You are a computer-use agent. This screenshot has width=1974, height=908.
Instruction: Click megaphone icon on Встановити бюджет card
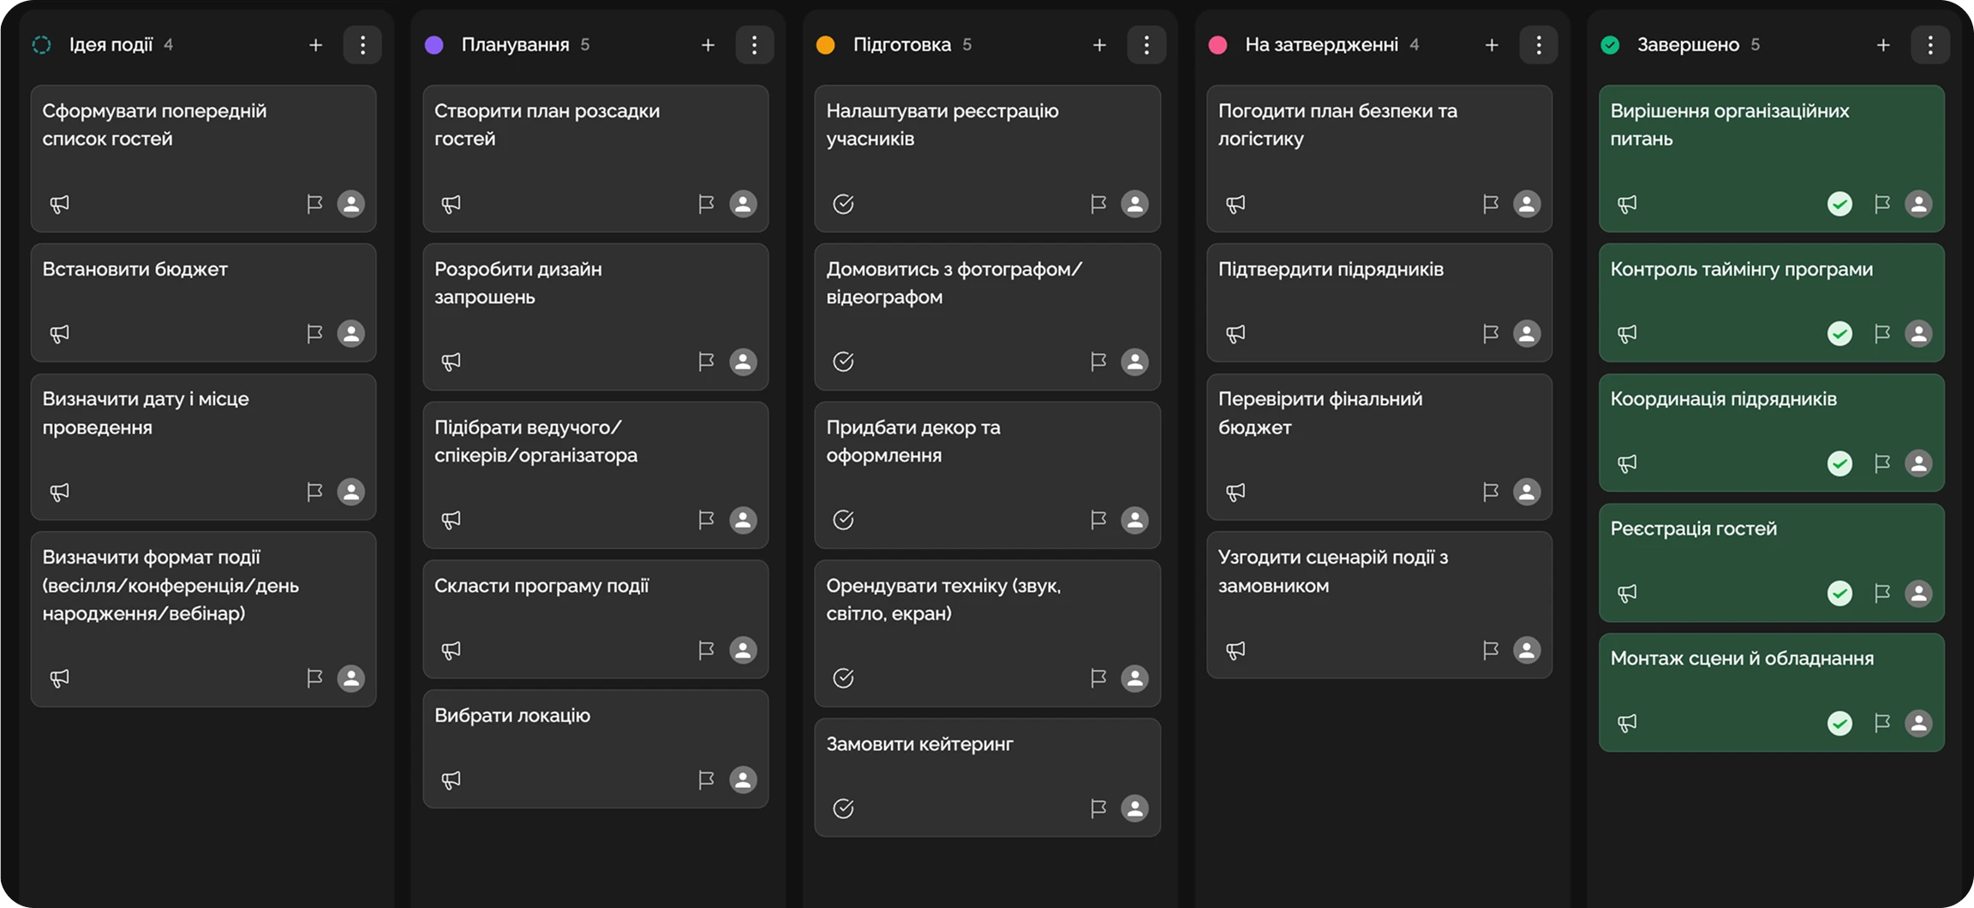coord(59,333)
